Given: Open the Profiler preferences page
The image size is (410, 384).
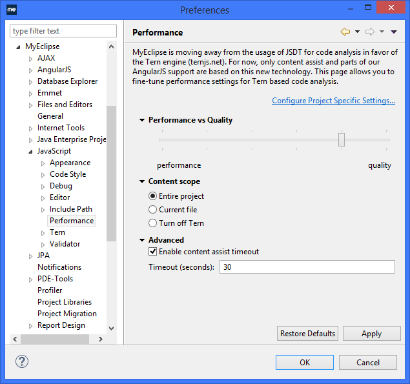Looking at the screenshot, I should click(50, 290).
